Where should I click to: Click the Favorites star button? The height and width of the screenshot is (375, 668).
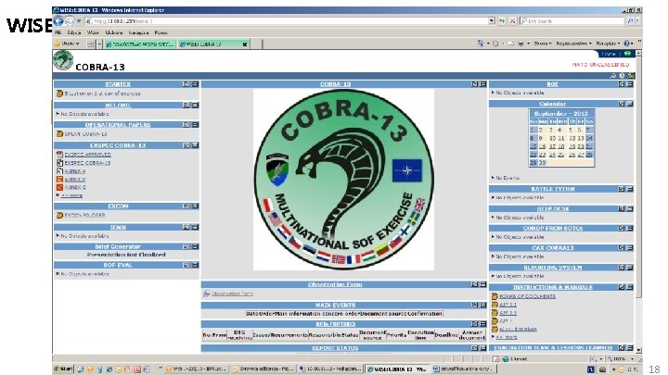click(67, 44)
